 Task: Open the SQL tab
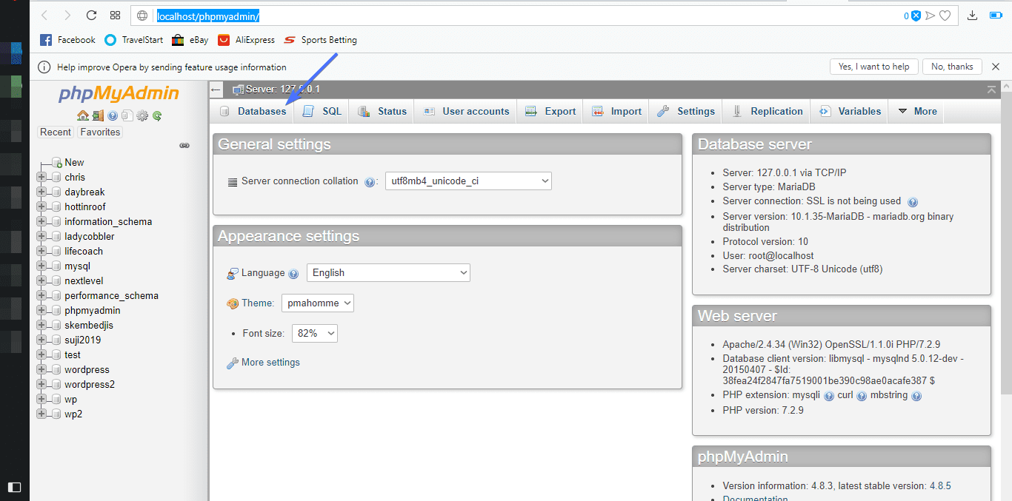(322, 112)
